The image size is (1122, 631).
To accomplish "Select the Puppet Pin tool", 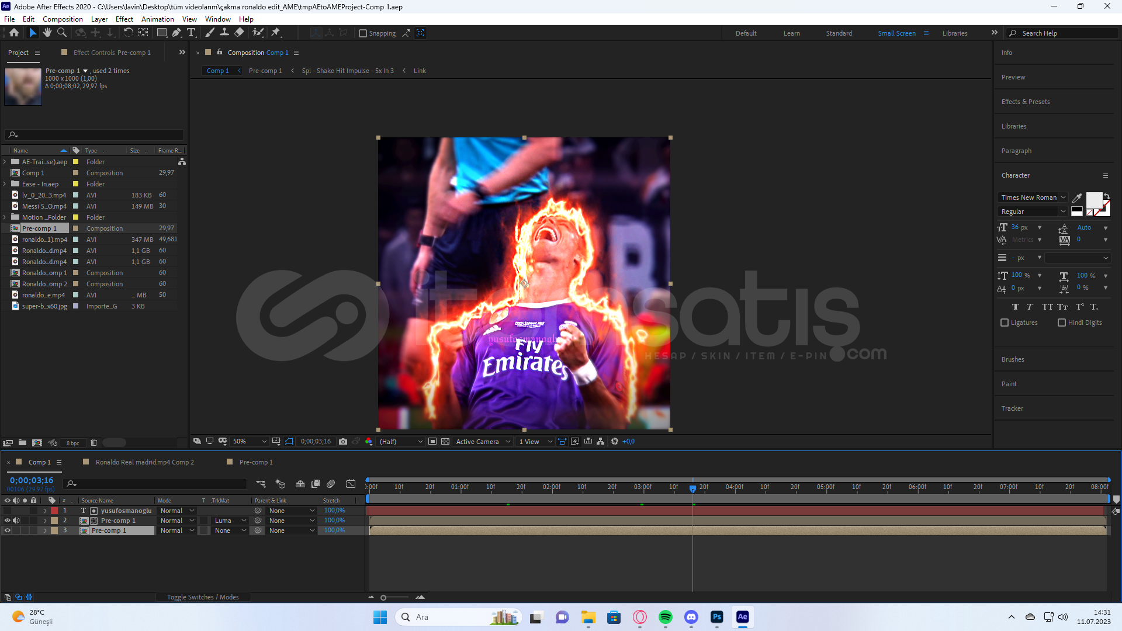I will 276,33.
